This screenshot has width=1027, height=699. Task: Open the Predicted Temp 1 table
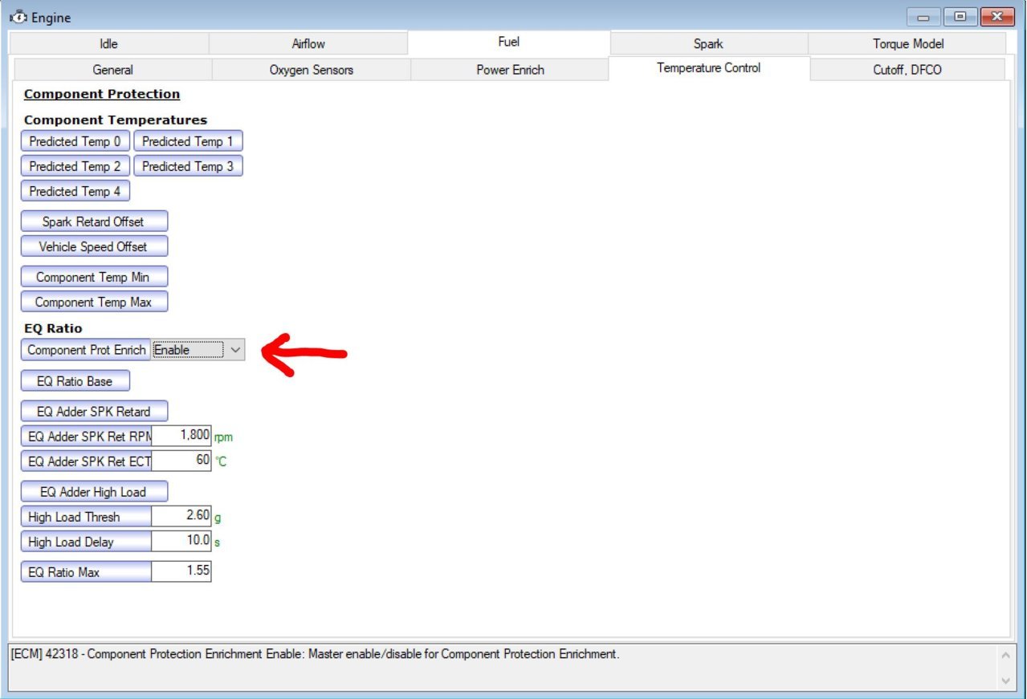point(188,141)
